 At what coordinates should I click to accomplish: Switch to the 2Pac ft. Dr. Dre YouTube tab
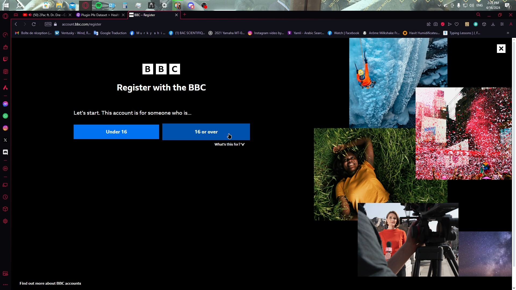point(46,15)
